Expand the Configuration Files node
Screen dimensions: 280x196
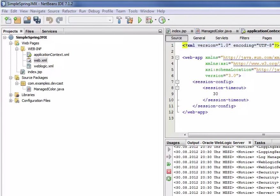[11, 101]
